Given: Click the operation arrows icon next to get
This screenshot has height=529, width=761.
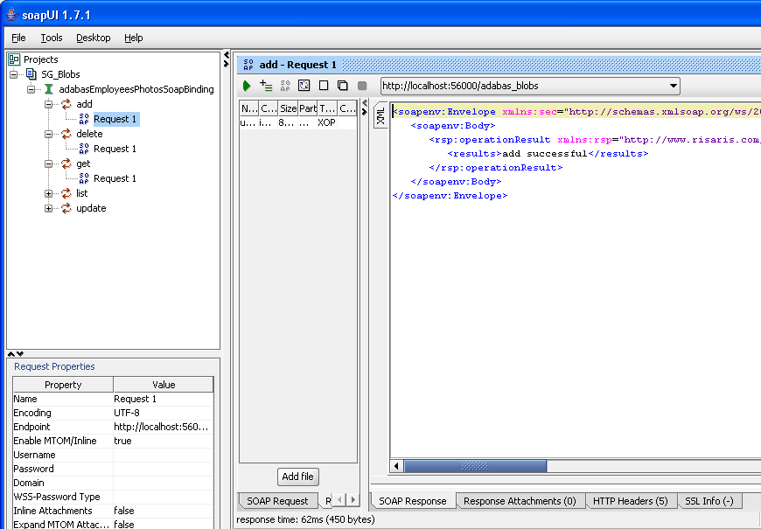Looking at the screenshot, I should pyautogui.click(x=66, y=164).
